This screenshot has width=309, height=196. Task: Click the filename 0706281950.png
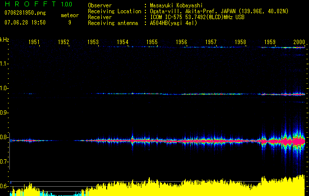pyautogui.click(x=25, y=13)
